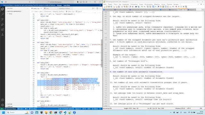This screenshot has height=115, width=205.
Task: Go back using VS Code navigation arrow
Action: (x=30, y=2)
